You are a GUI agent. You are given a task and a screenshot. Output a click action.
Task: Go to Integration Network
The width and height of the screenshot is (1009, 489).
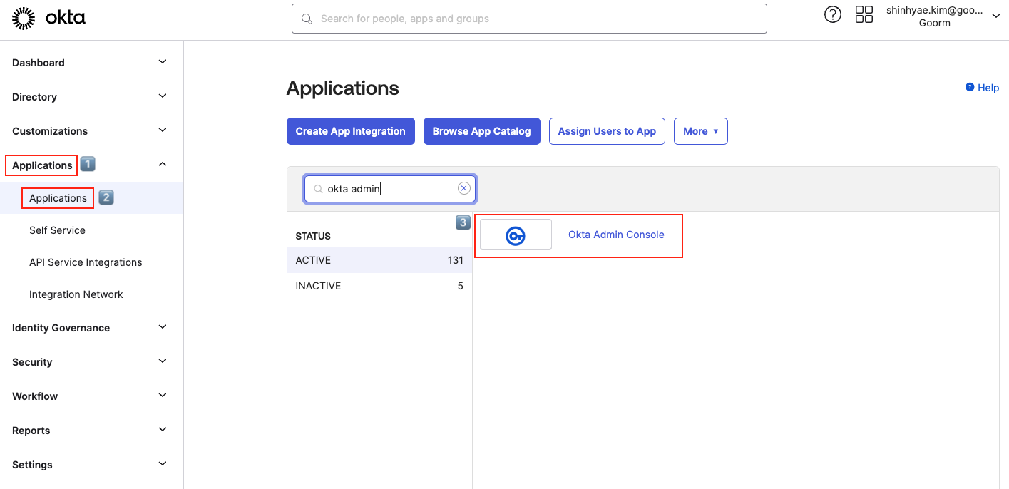coord(76,294)
